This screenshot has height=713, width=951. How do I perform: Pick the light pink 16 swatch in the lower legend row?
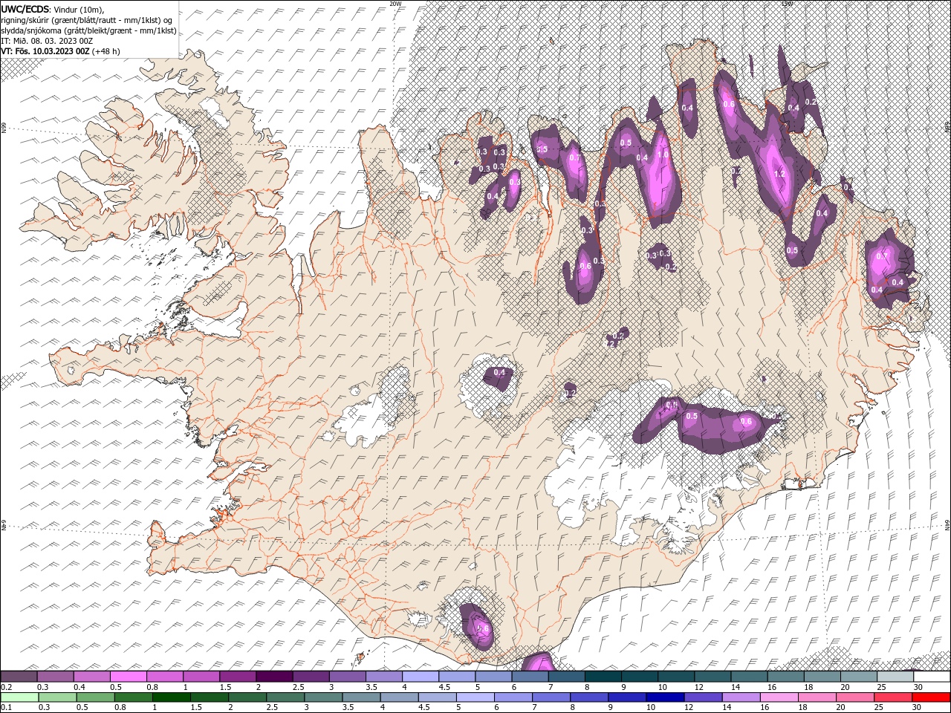(779, 697)
